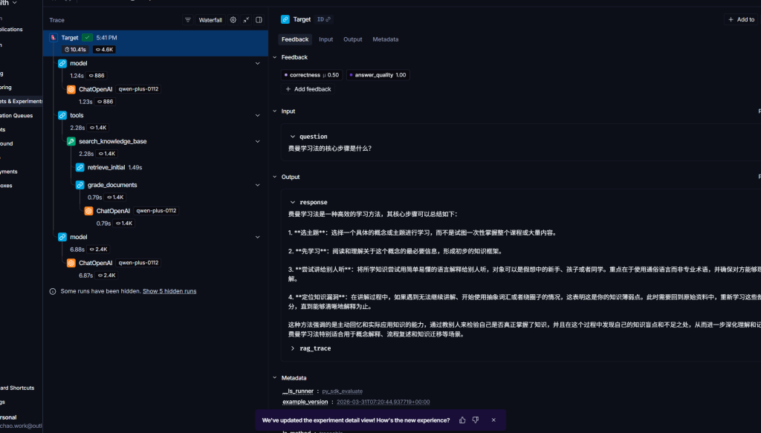Open Annotation Queues in sidebar
Viewport: 761px width, 433px height.
tap(16, 115)
